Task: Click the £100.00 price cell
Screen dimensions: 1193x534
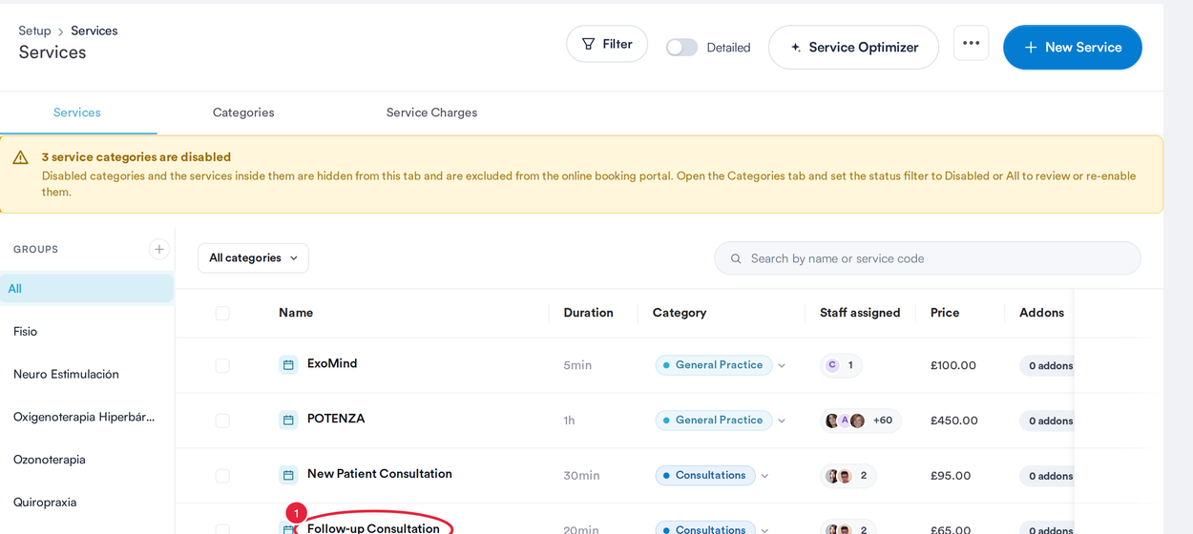Action: pyautogui.click(x=953, y=365)
